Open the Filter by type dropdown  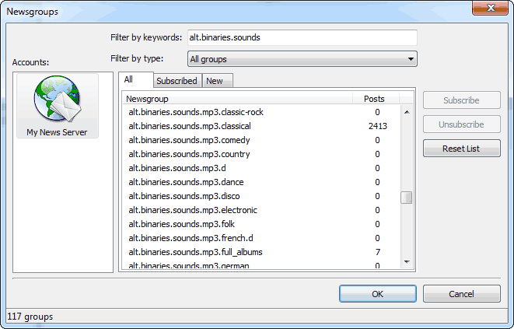tap(302, 59)
